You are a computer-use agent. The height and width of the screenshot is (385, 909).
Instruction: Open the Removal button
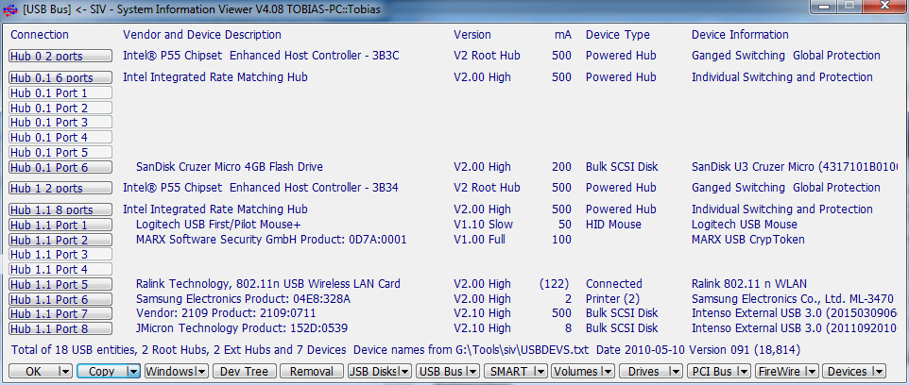click(x=311, y=372)
